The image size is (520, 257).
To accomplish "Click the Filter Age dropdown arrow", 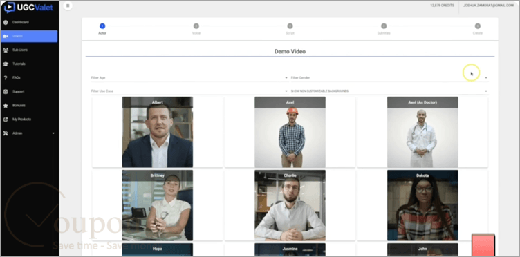I will click(x=286, y=78).
